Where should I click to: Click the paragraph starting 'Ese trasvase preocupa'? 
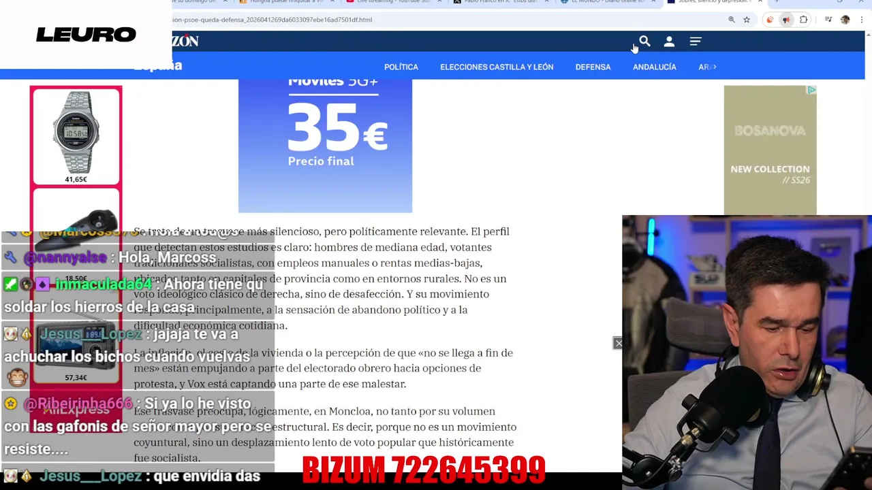[325, 435]
